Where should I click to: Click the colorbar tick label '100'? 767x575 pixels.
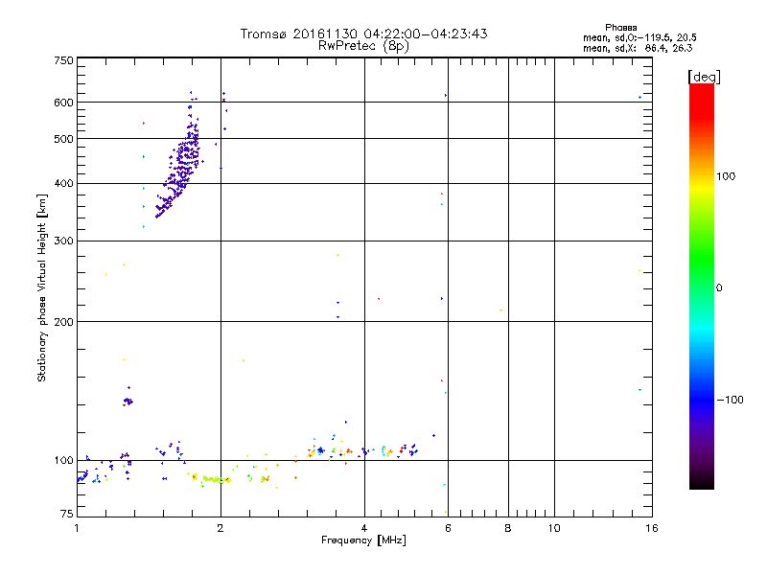[726, 176]
